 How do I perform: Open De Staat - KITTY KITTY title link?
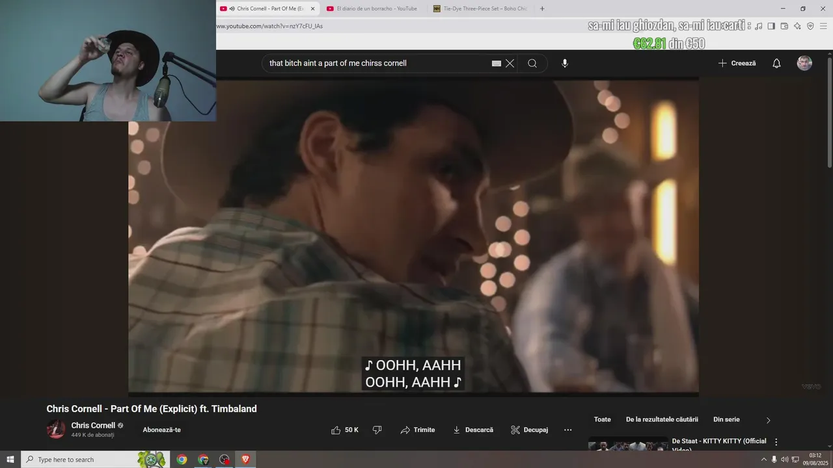pyautogui.click(x=719, y=445)
